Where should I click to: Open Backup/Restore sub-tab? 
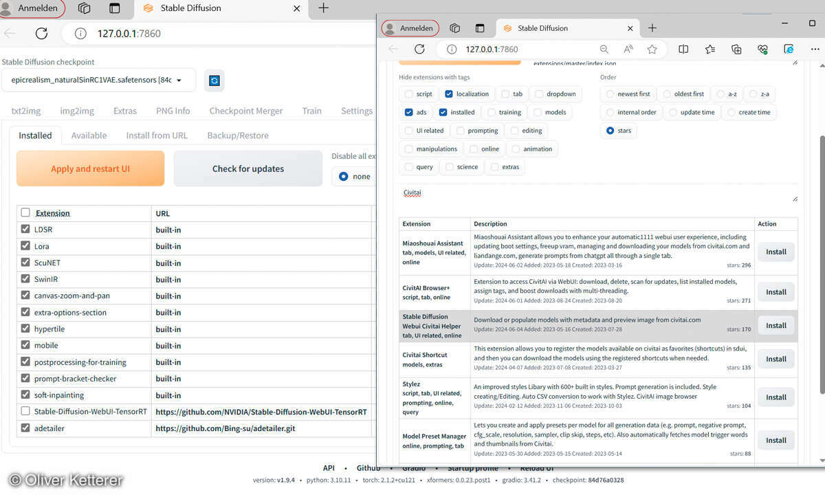pyautogui.click(x=238, y=135)
